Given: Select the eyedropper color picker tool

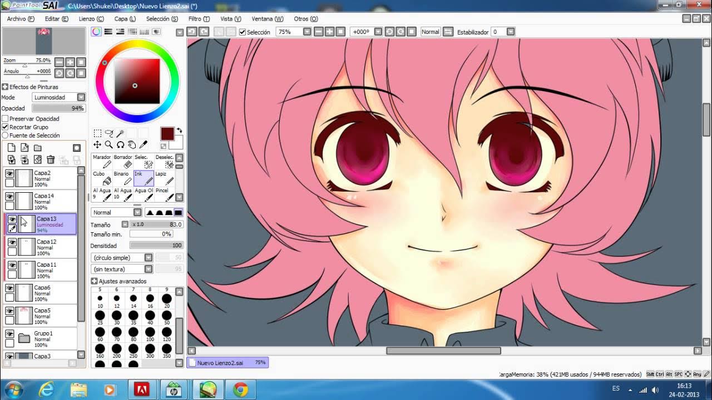Looking at the screenshot, I should tap(144, 145).
